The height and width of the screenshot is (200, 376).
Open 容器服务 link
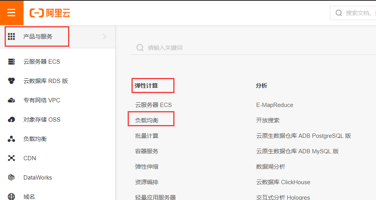(x=147, y=151)
